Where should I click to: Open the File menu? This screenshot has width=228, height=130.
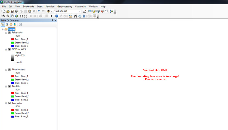4,6
